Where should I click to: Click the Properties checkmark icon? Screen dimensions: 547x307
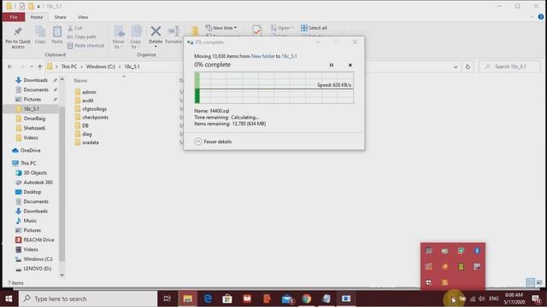[x=256, y=31]
